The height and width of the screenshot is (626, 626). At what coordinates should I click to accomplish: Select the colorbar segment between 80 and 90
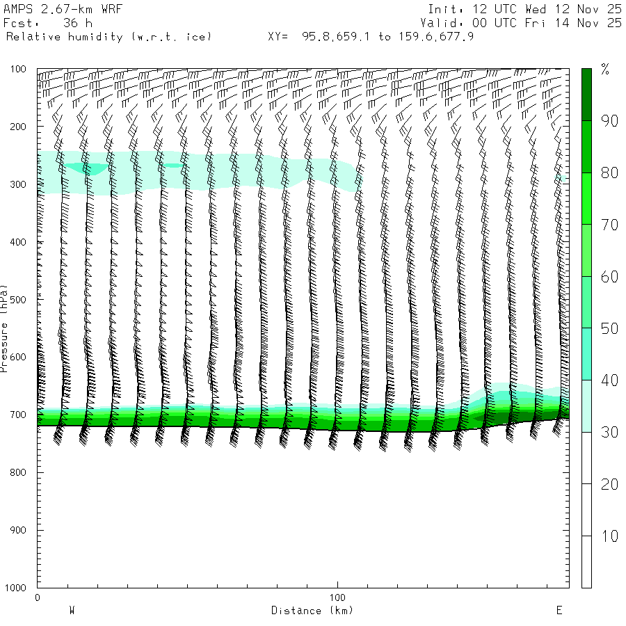coord(586,147)
